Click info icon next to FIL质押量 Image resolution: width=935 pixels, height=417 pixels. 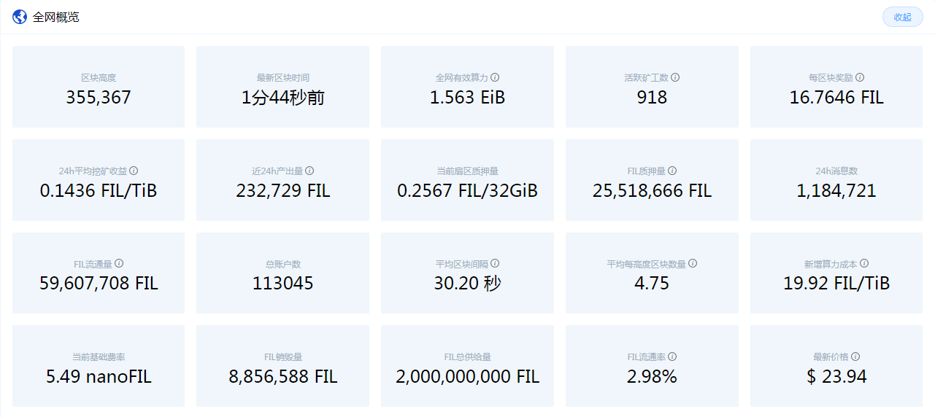pos(672,171)
